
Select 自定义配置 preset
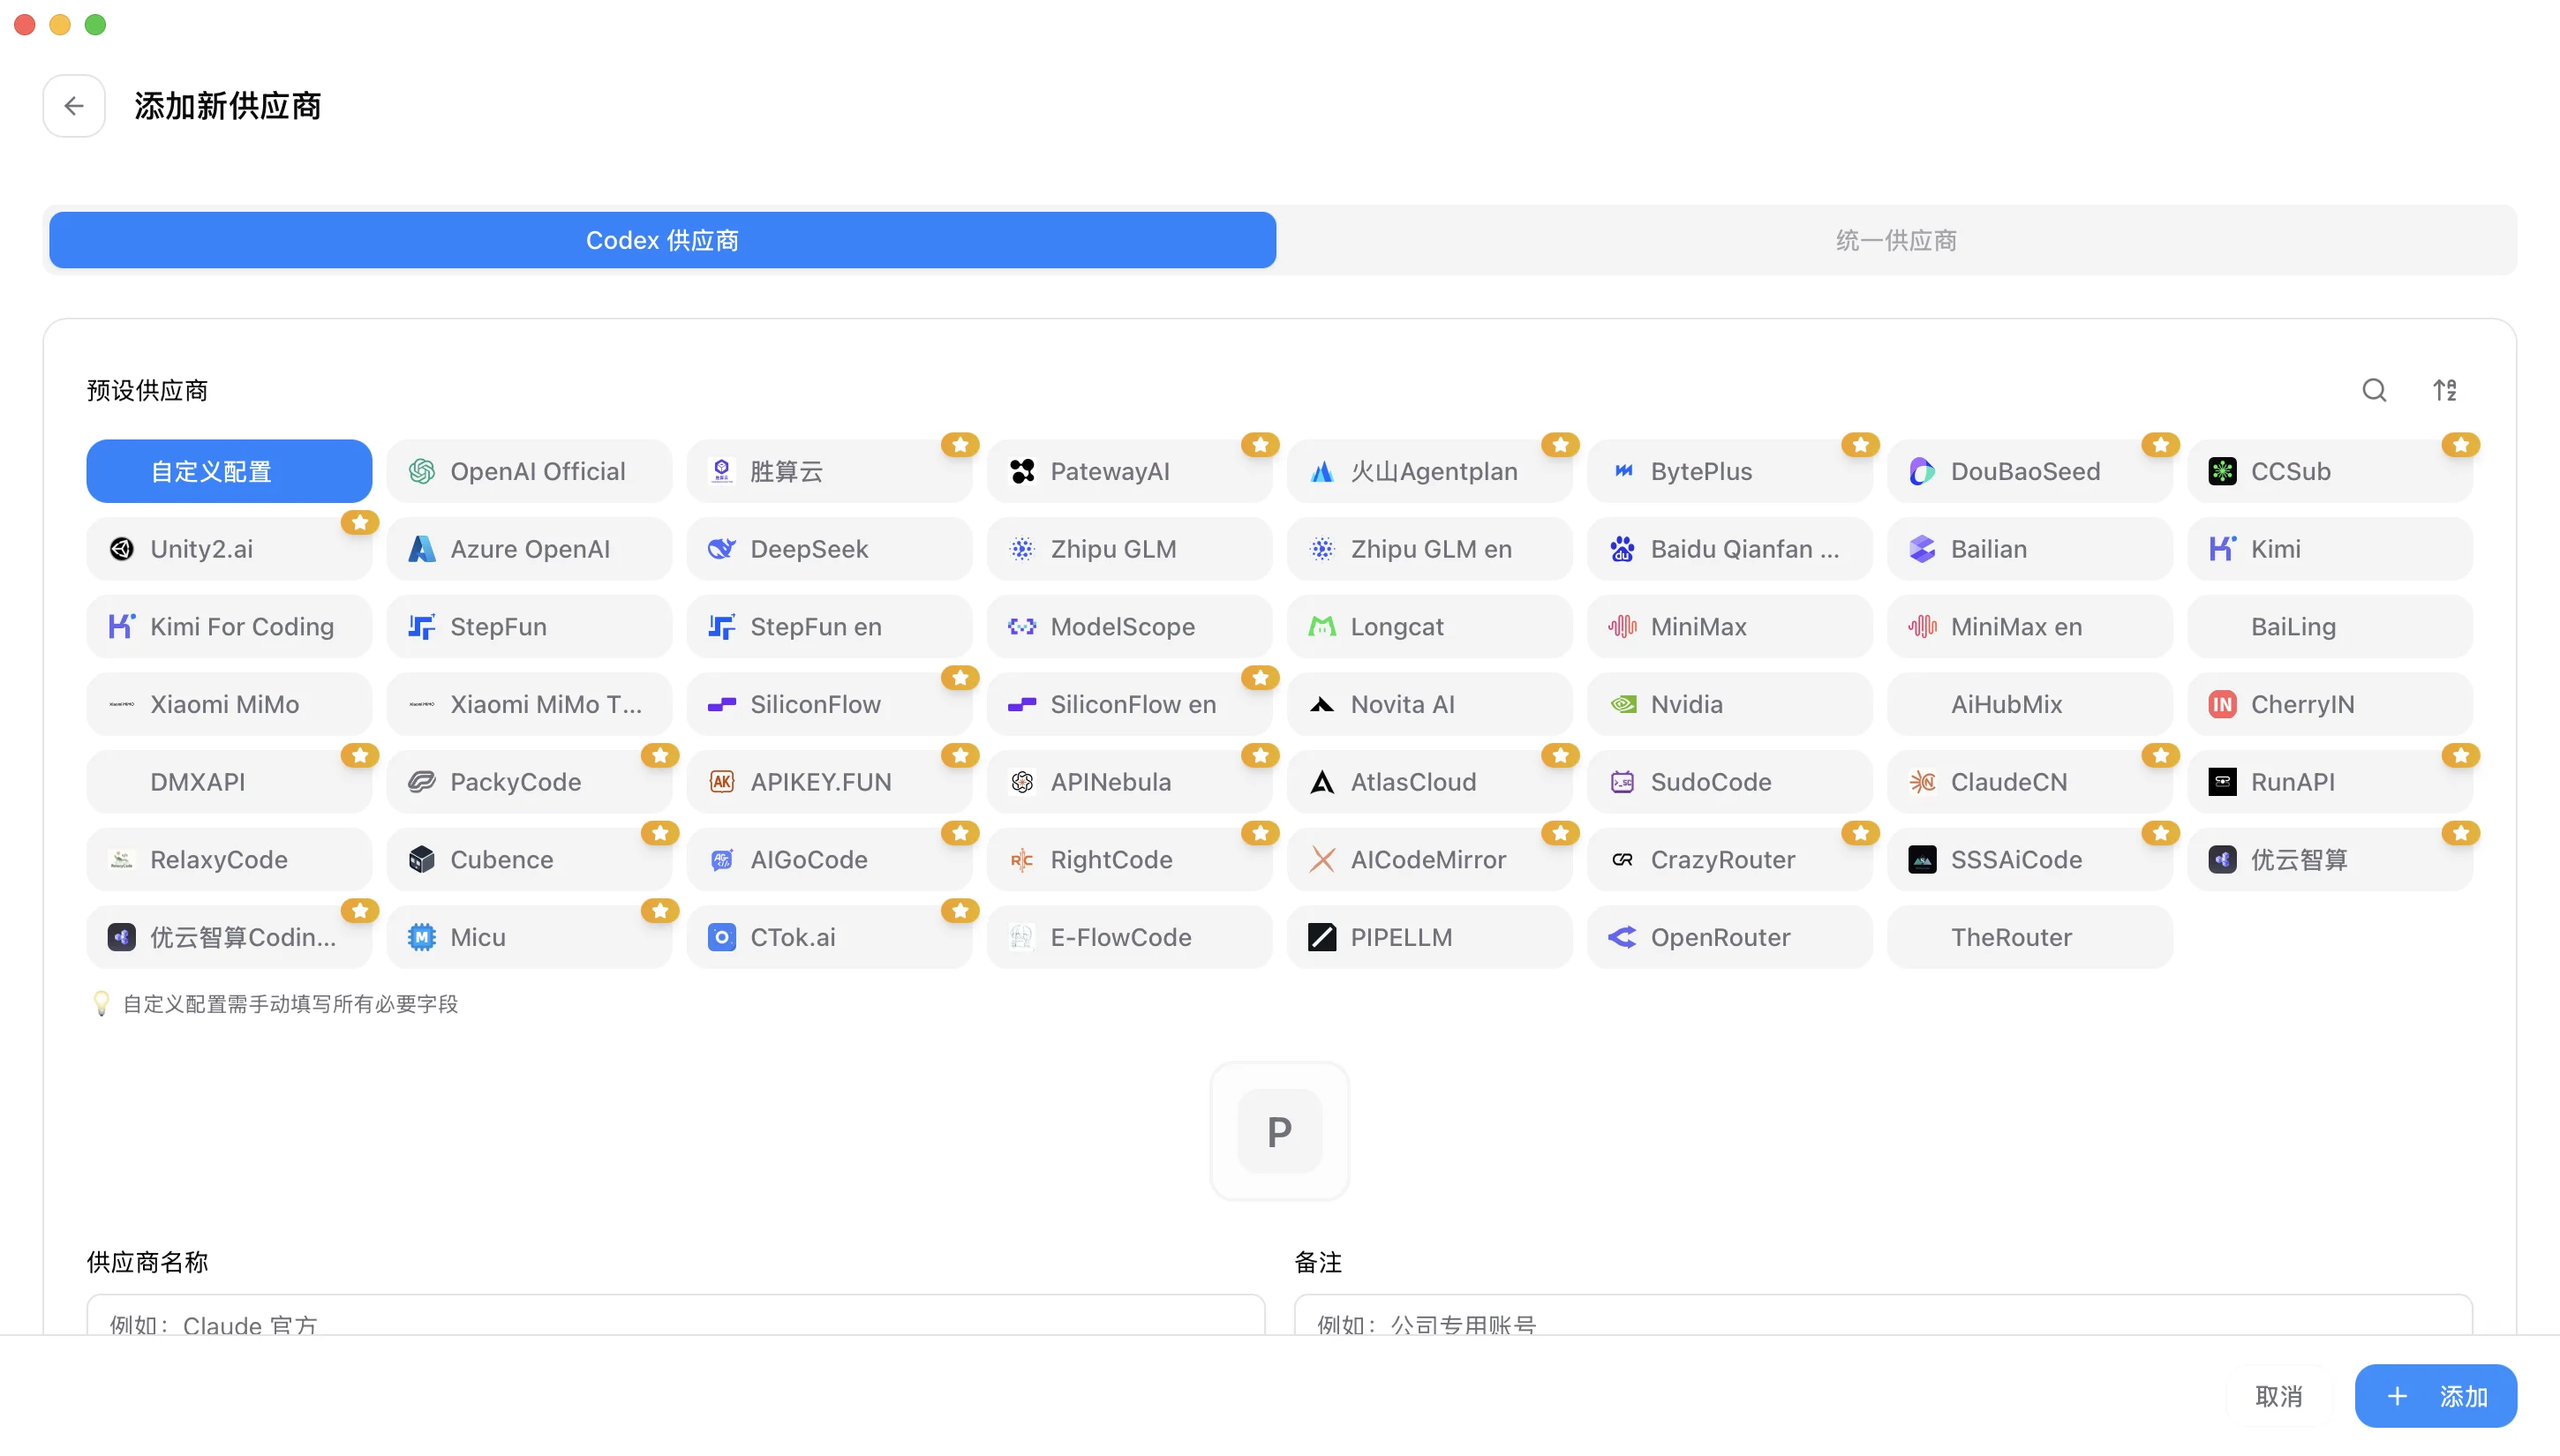coord(230,471)
